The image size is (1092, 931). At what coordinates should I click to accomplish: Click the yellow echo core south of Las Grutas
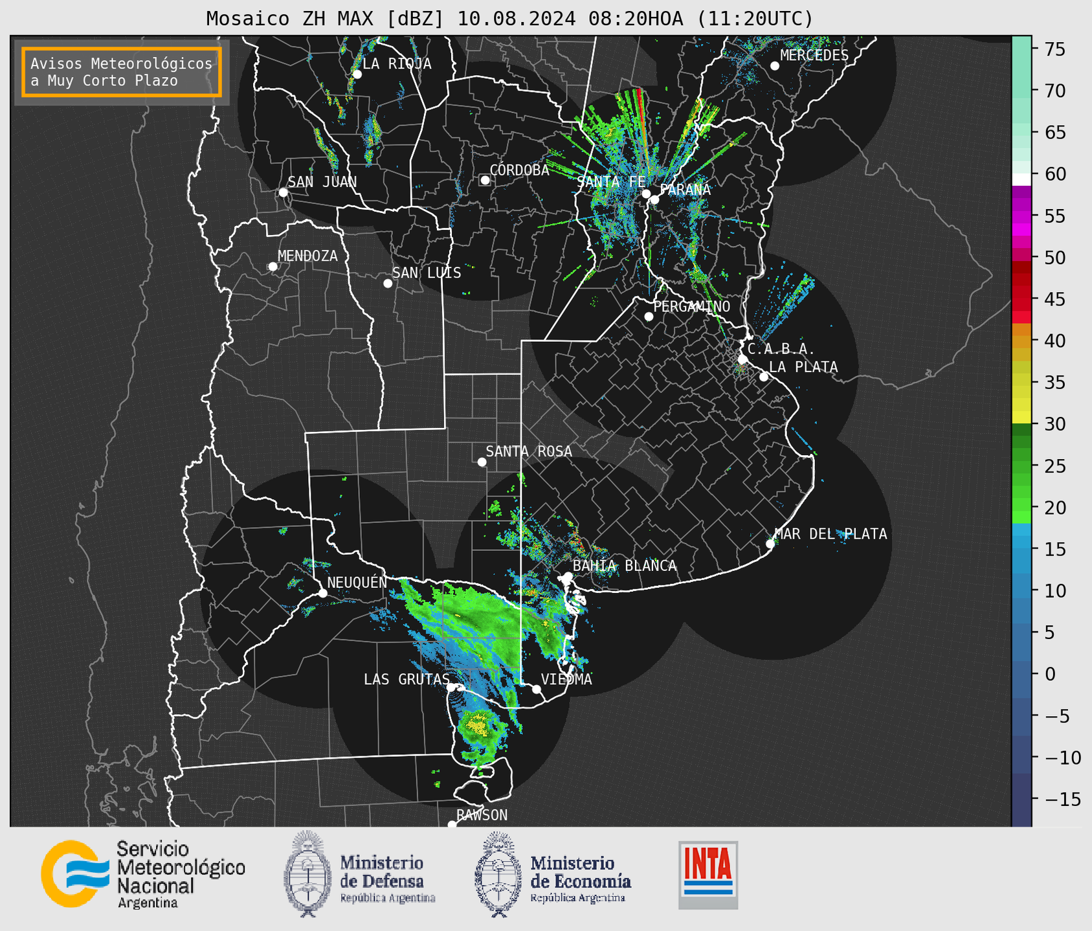click(478, 724)
